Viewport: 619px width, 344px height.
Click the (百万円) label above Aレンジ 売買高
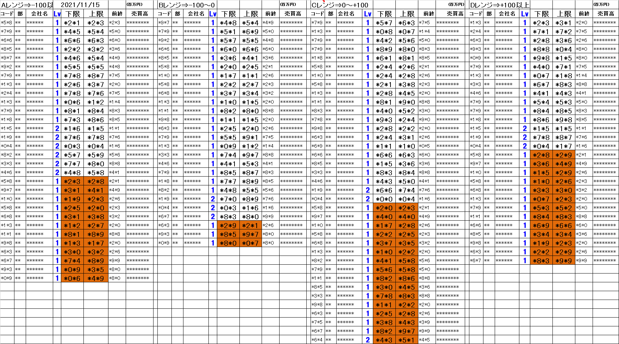click(135, 5)
